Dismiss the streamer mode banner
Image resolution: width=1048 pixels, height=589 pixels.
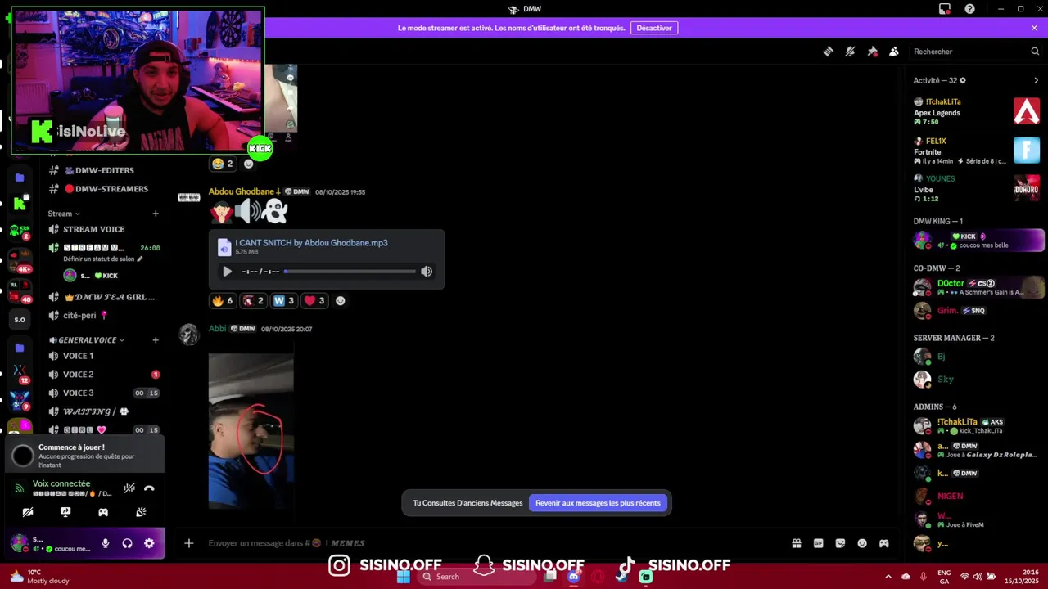pyautogui.click(x=1034, y=28)
